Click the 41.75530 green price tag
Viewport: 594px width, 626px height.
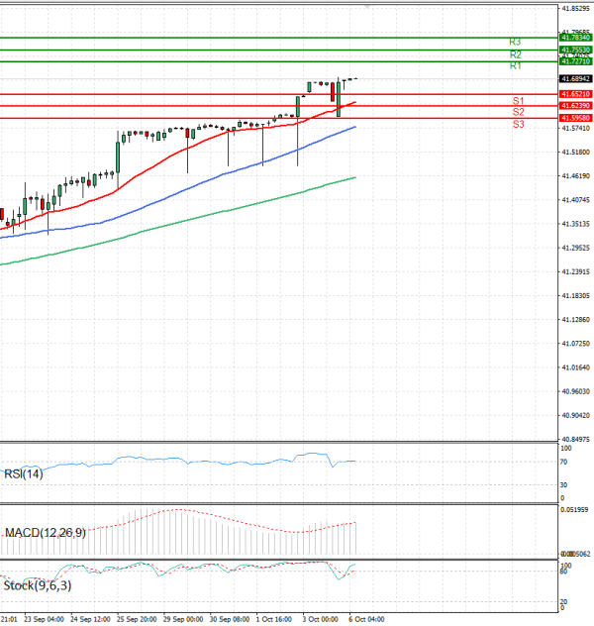click(575, 50)
